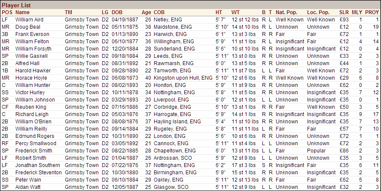Click height 6' 2" in Jonathan Southern's row

pos(220,165)
